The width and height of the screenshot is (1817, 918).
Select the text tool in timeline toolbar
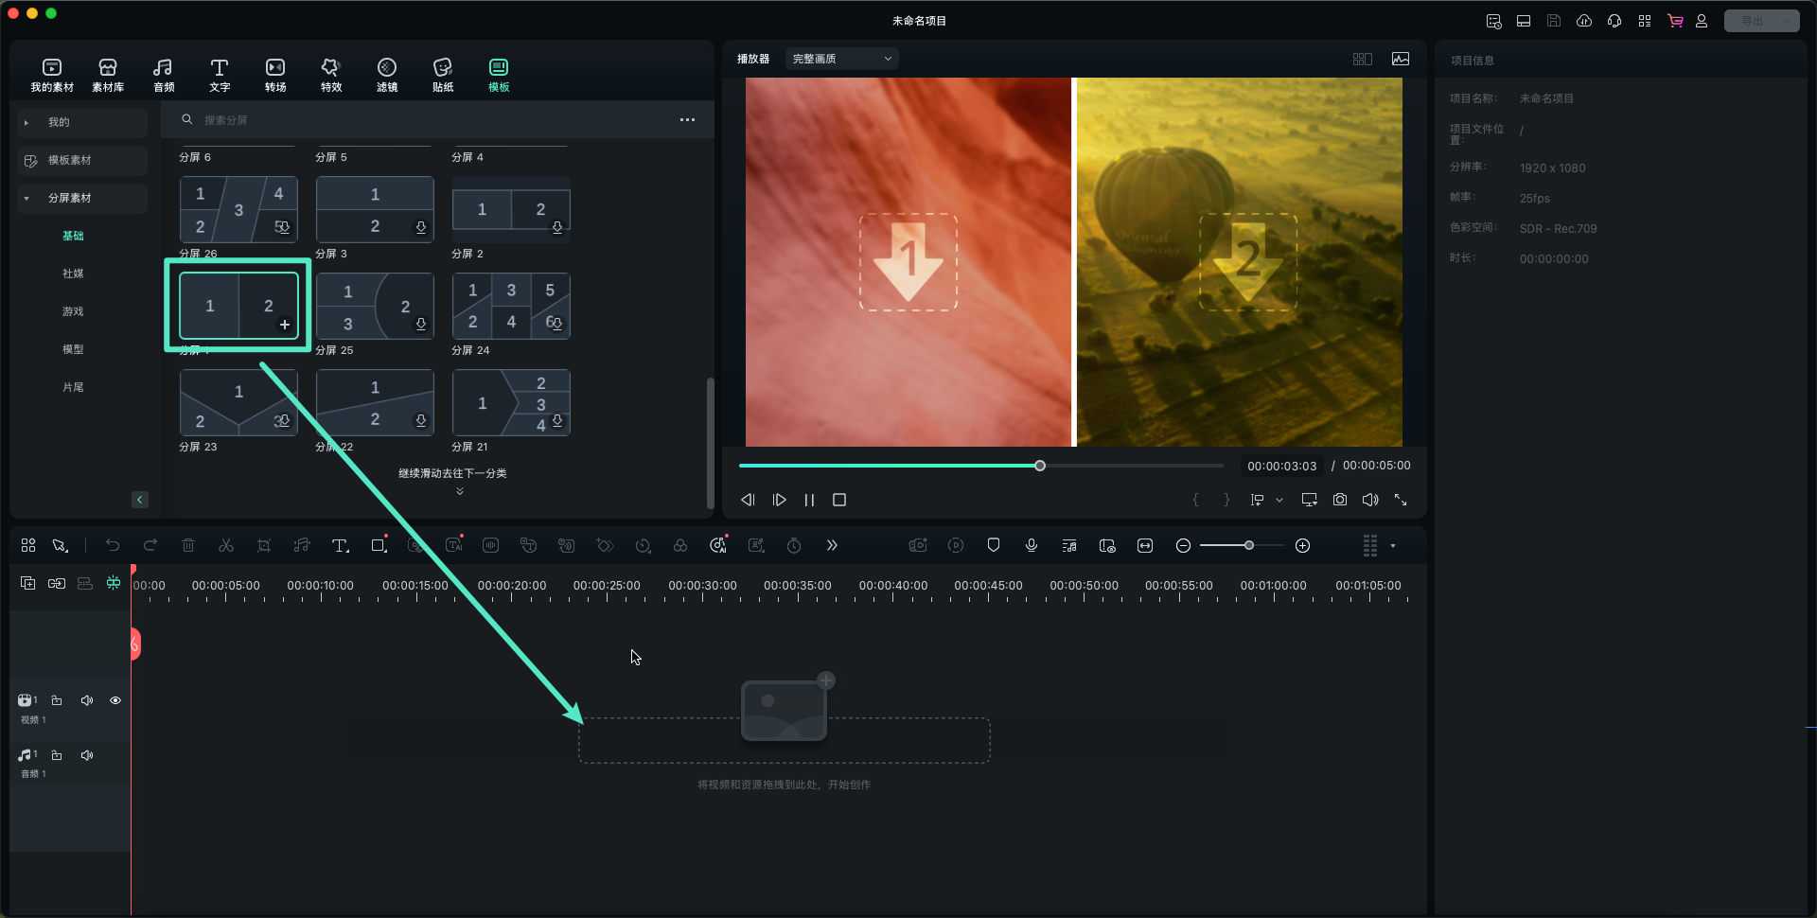click(x=340, y=546)
